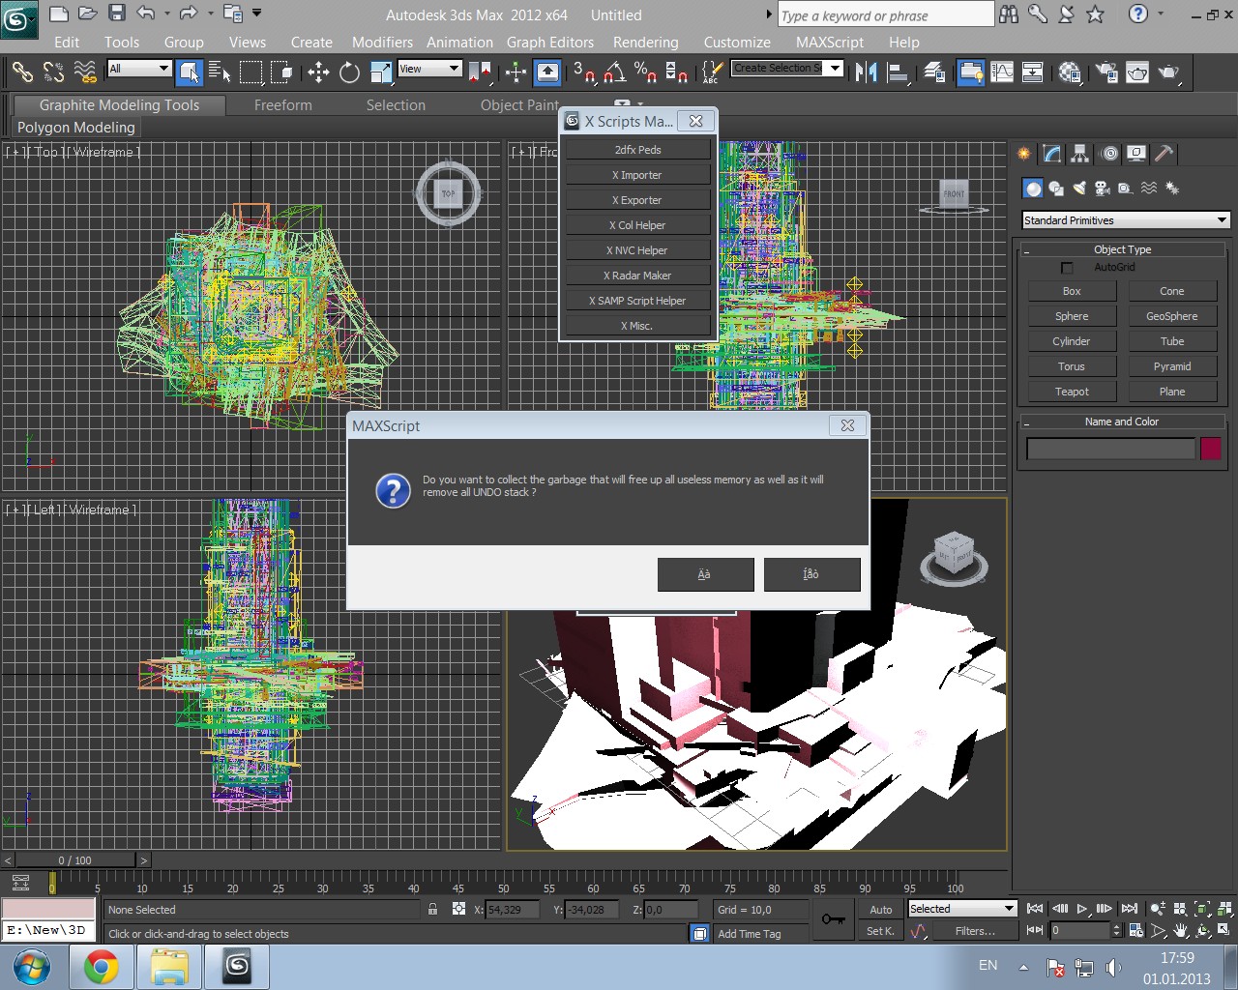
Task: Click the object color swatch
Action: 1211,449
